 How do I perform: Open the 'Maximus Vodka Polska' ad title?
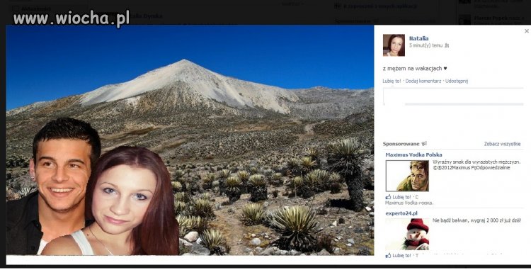click(x=413, y=154)
